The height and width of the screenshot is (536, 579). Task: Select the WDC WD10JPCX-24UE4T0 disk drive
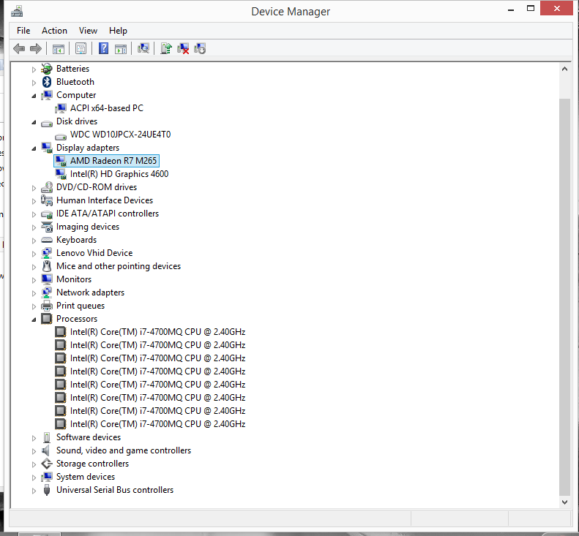point(120,135)
